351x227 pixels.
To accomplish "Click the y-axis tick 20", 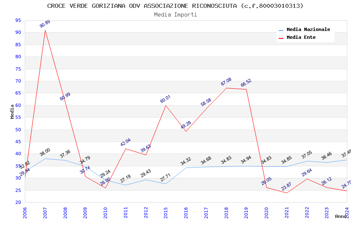I will pyautogui.click(x=18, y=202).
